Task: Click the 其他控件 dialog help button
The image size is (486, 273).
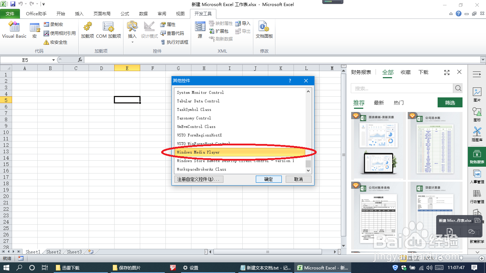Action: 290,81
